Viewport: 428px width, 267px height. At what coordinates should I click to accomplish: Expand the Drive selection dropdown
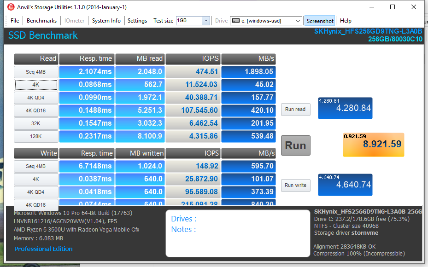coord(298,21)
